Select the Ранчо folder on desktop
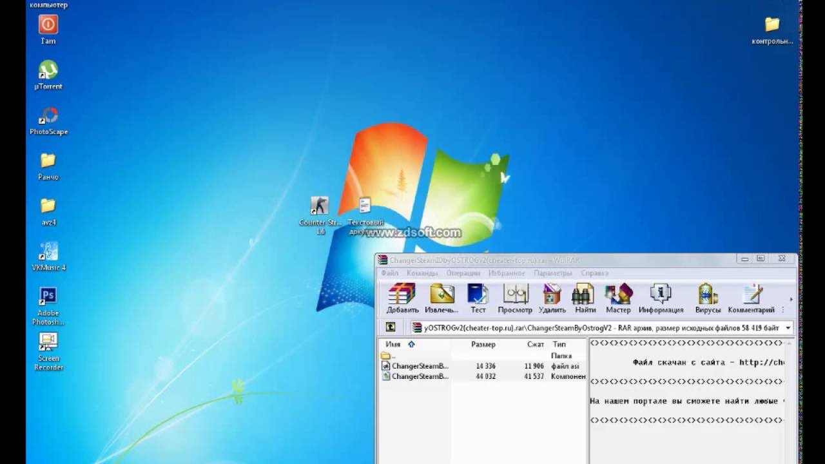Screen dimensions: 825x464 (48, 166)
